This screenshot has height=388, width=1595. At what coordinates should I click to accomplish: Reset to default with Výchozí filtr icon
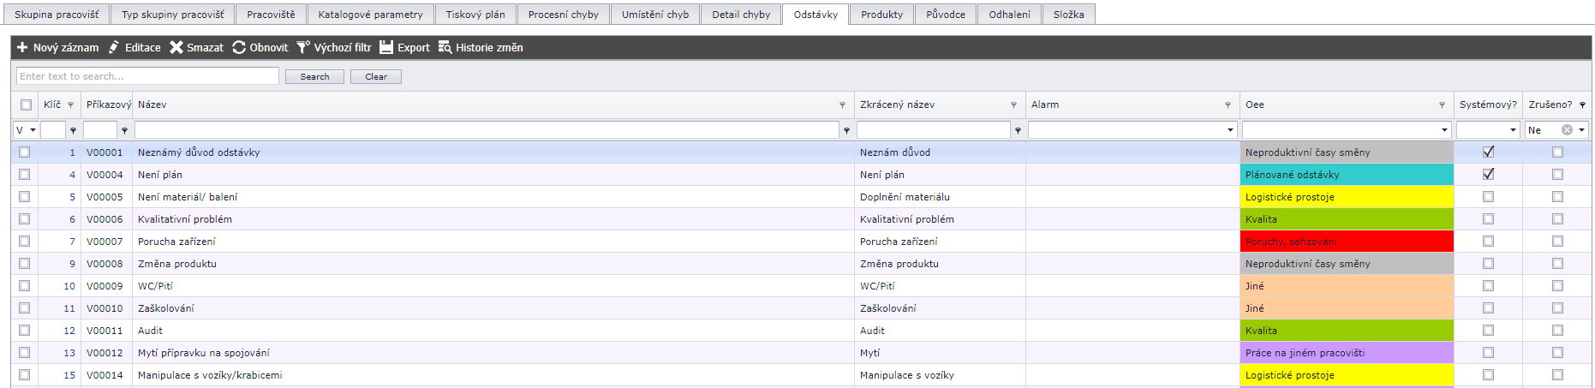pos(303,48)
